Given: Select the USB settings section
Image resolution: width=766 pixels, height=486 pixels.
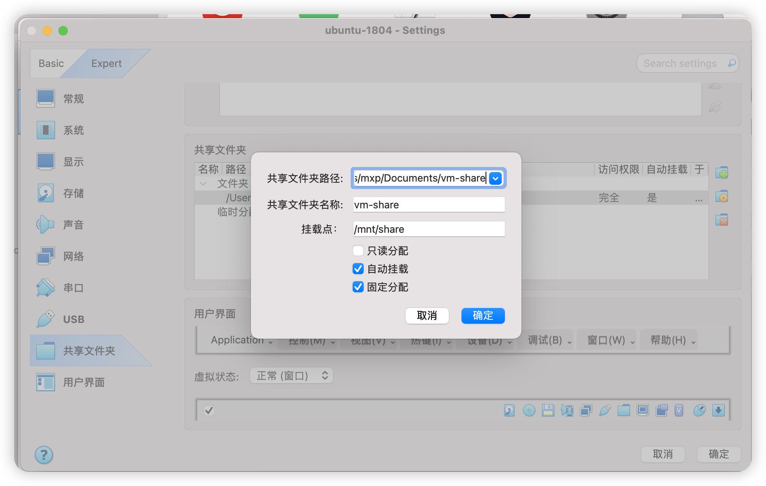Looking at the screenshot, I should [73, 319].
